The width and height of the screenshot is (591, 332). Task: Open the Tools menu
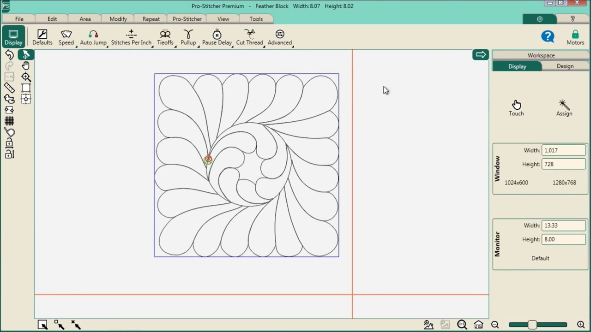coord(256,19)
